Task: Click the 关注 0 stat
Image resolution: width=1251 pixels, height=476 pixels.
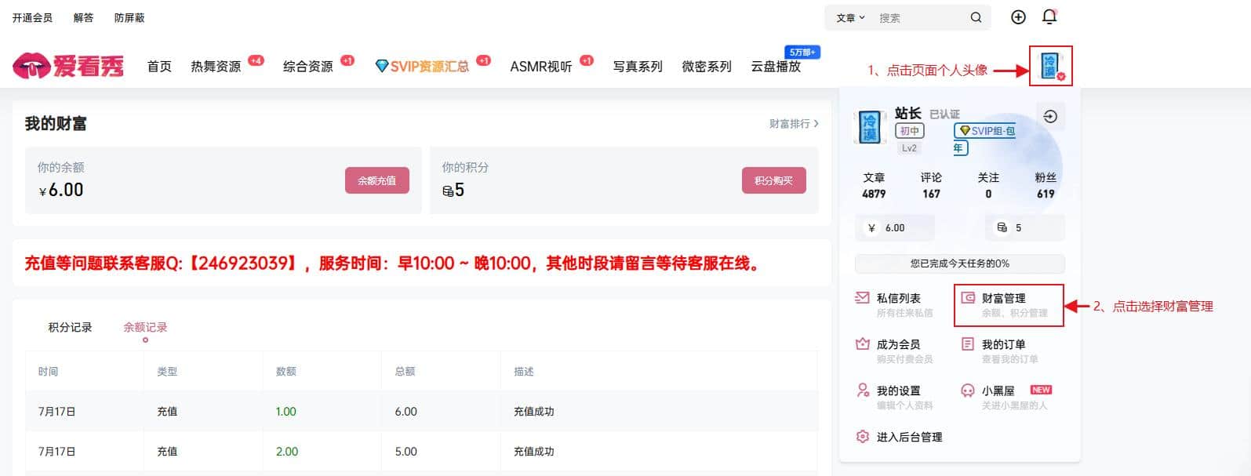Action: (x=988, y=186)
